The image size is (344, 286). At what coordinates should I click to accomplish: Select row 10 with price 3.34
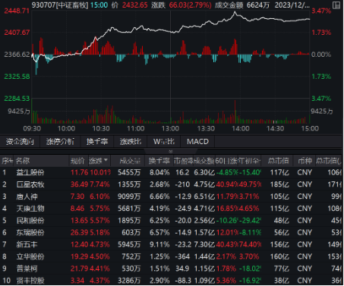(172, 281)
